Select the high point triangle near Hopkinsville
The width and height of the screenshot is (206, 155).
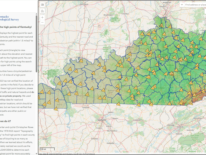coord(77,94)
